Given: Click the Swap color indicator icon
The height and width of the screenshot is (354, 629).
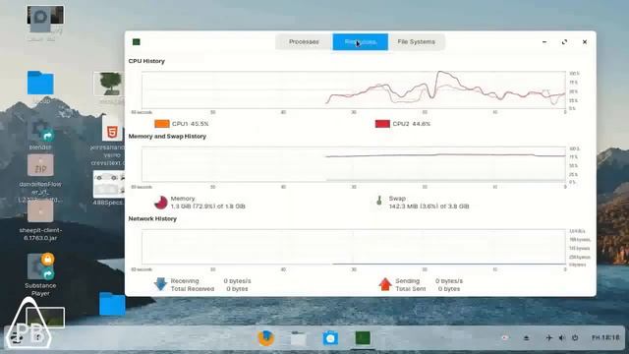Looking at the screenshot, I should point(379,201).
